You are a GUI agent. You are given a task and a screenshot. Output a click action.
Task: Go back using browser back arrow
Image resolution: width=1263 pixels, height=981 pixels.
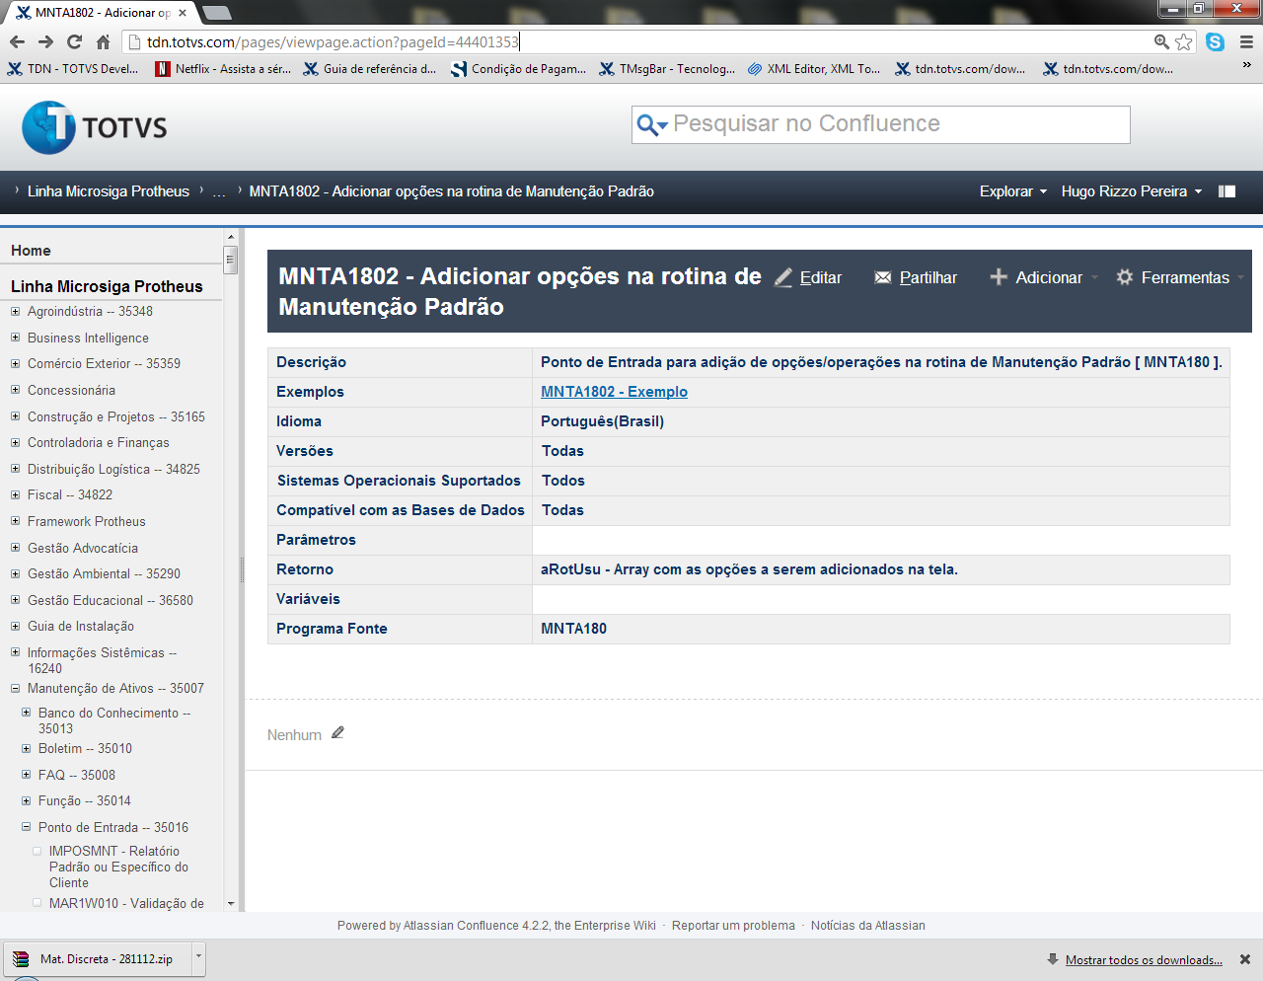(17, 41)
